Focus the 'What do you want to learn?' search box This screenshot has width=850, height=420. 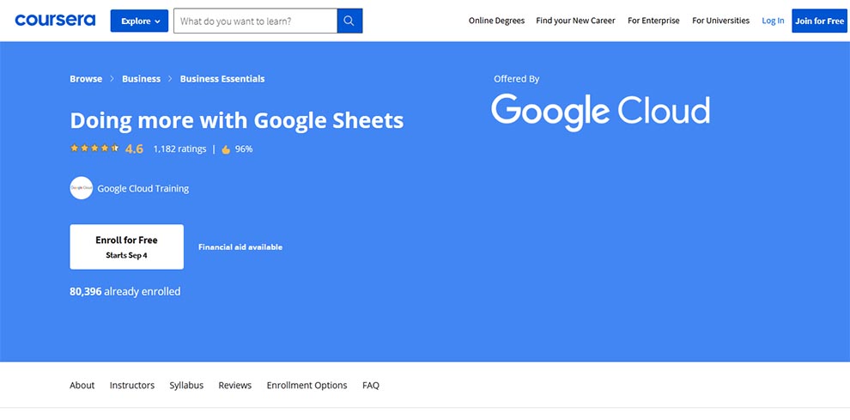(255, 21)
